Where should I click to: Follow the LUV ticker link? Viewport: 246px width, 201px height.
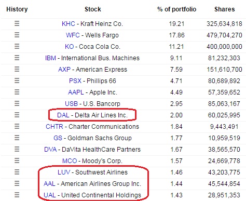pos(64,172)
